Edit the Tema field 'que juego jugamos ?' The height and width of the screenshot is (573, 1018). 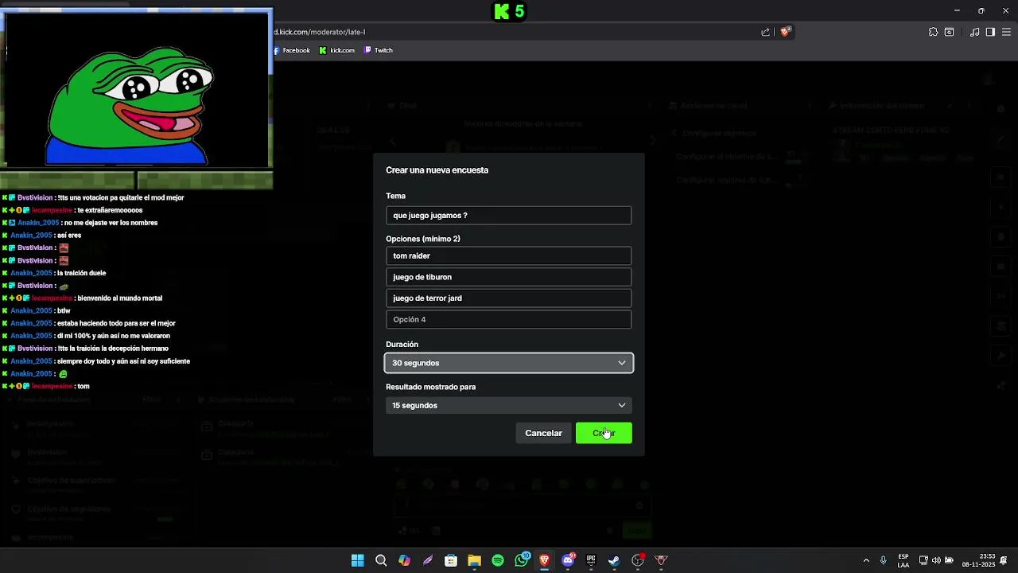[x=509, y=216]
